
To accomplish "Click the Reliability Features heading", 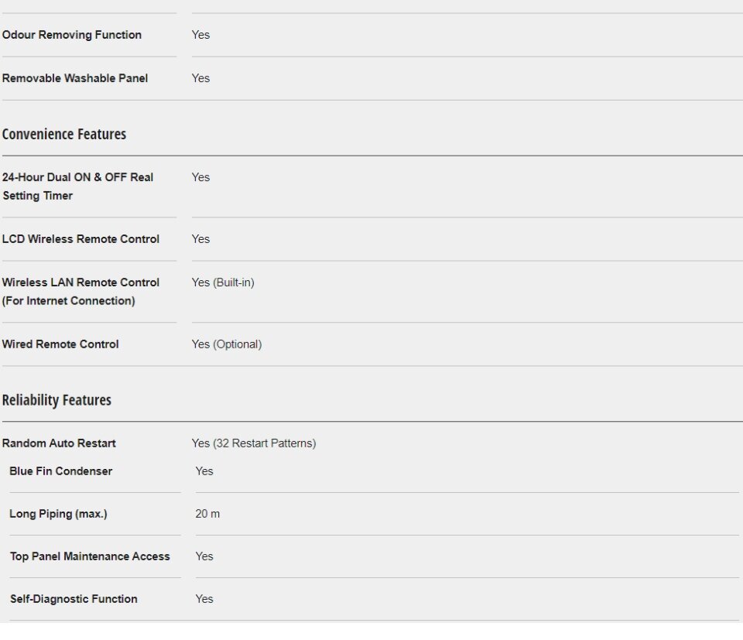I will pos(56,400).
